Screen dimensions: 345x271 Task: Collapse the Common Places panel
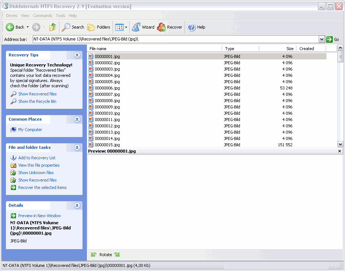77,119
